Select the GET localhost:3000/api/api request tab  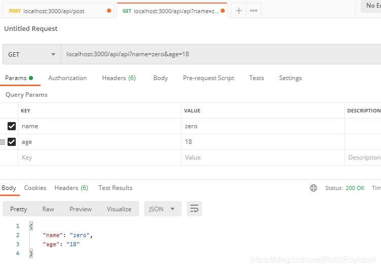tap(172, 11)
